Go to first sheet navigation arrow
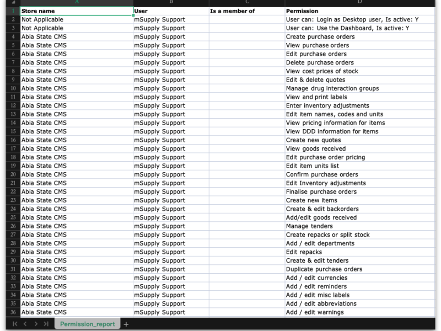This screenshot has width=441, height=331. 15,324
